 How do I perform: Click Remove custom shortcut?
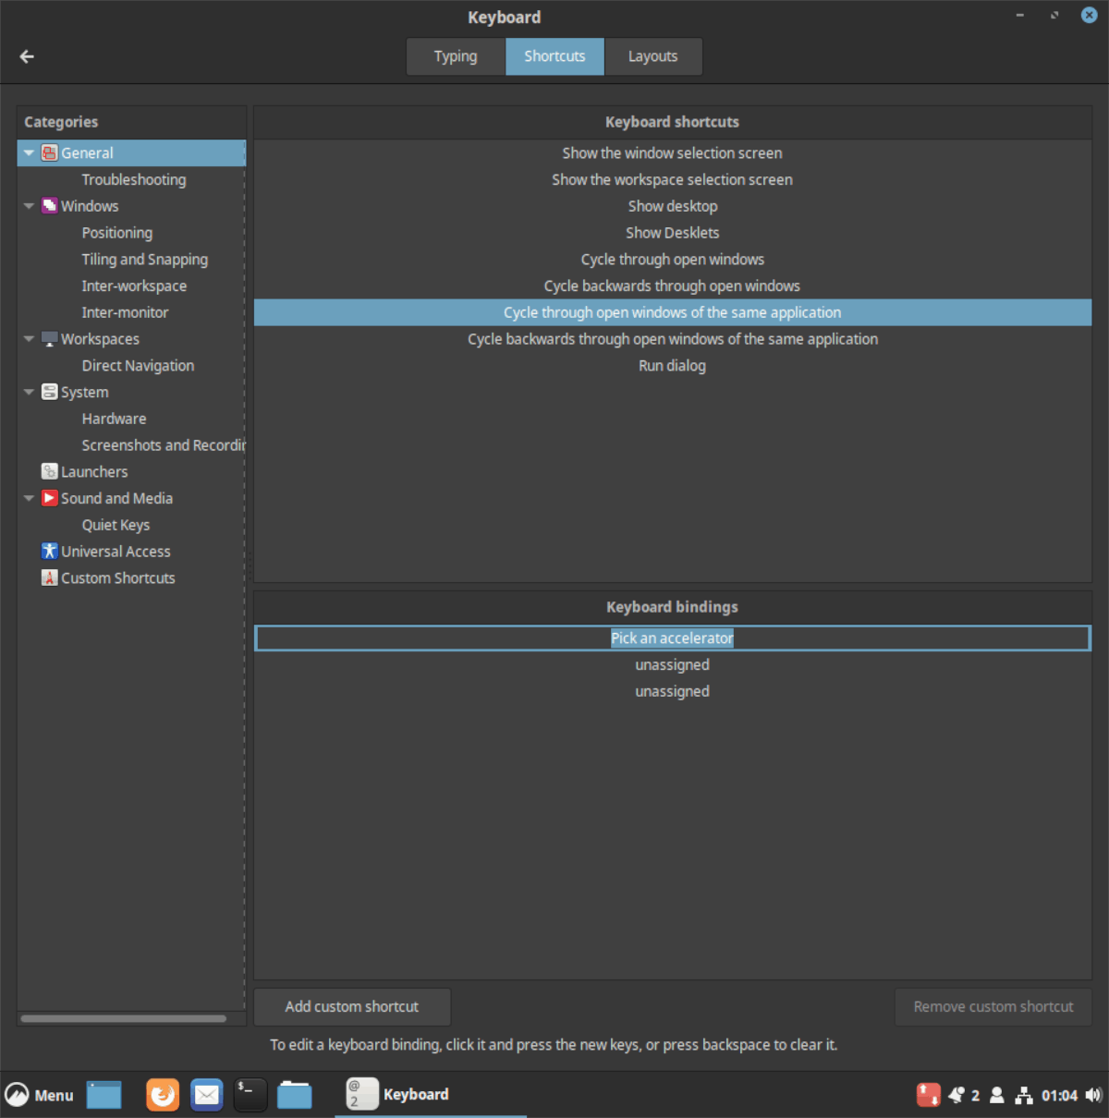pos(993,1006)
